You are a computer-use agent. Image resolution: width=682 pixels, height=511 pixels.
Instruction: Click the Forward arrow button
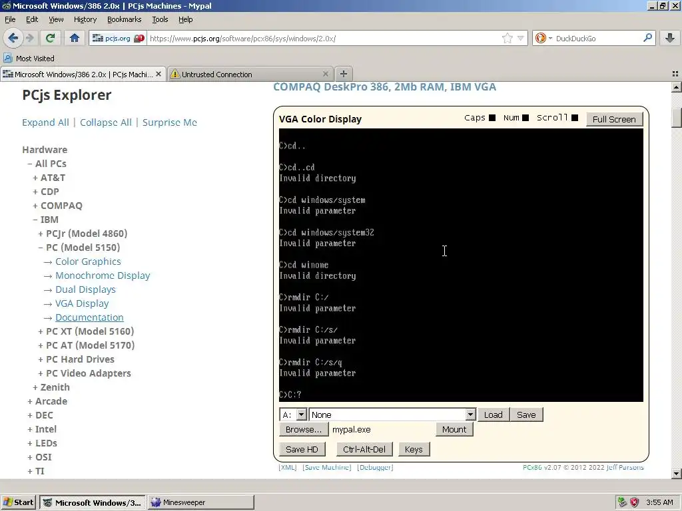coord(29,38)
